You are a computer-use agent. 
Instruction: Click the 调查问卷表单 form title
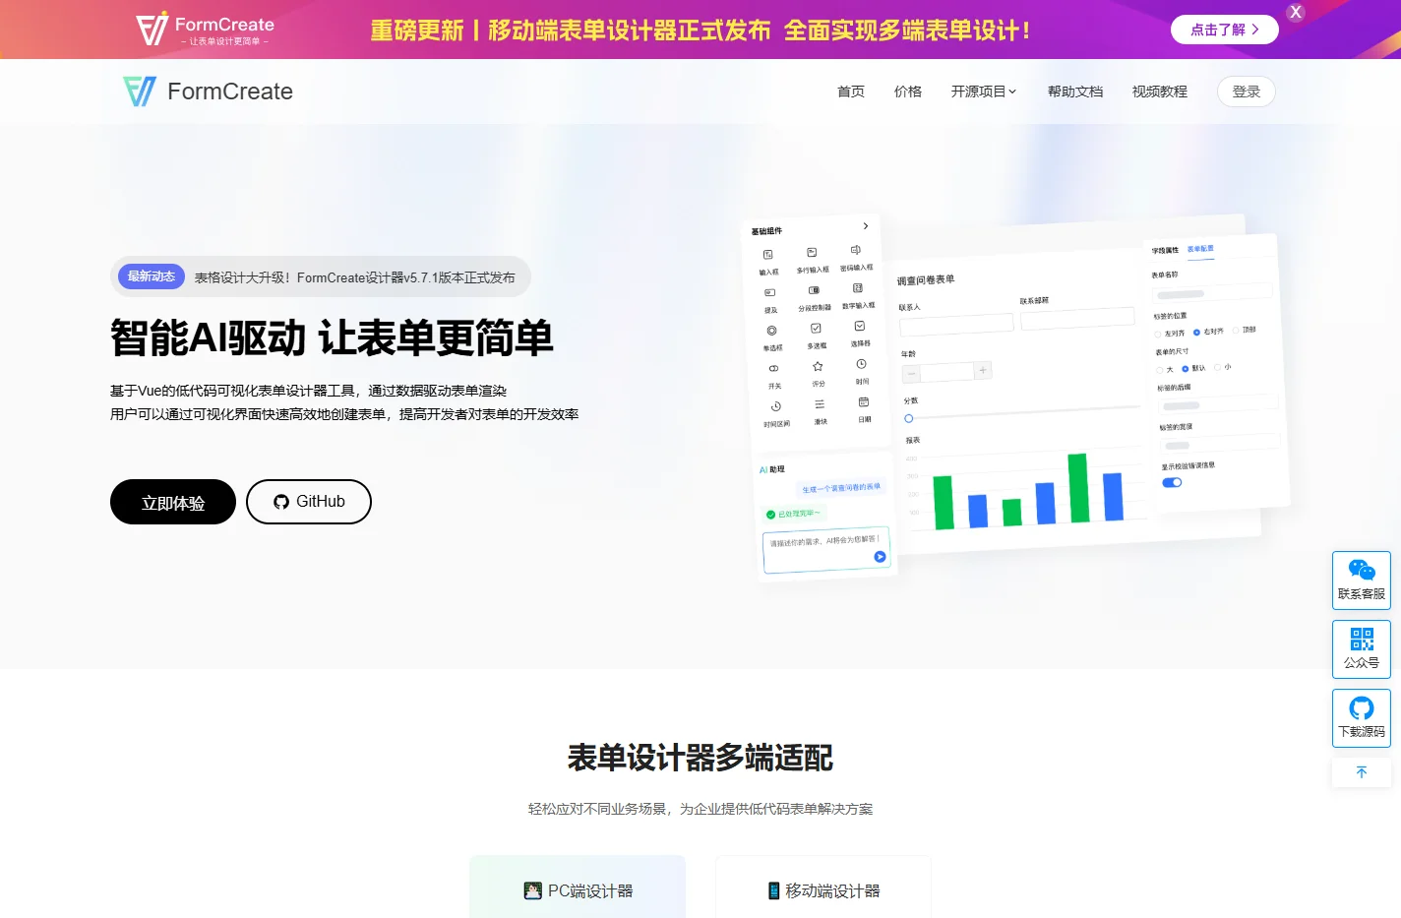pyautogui.click(x=926, y=280)
